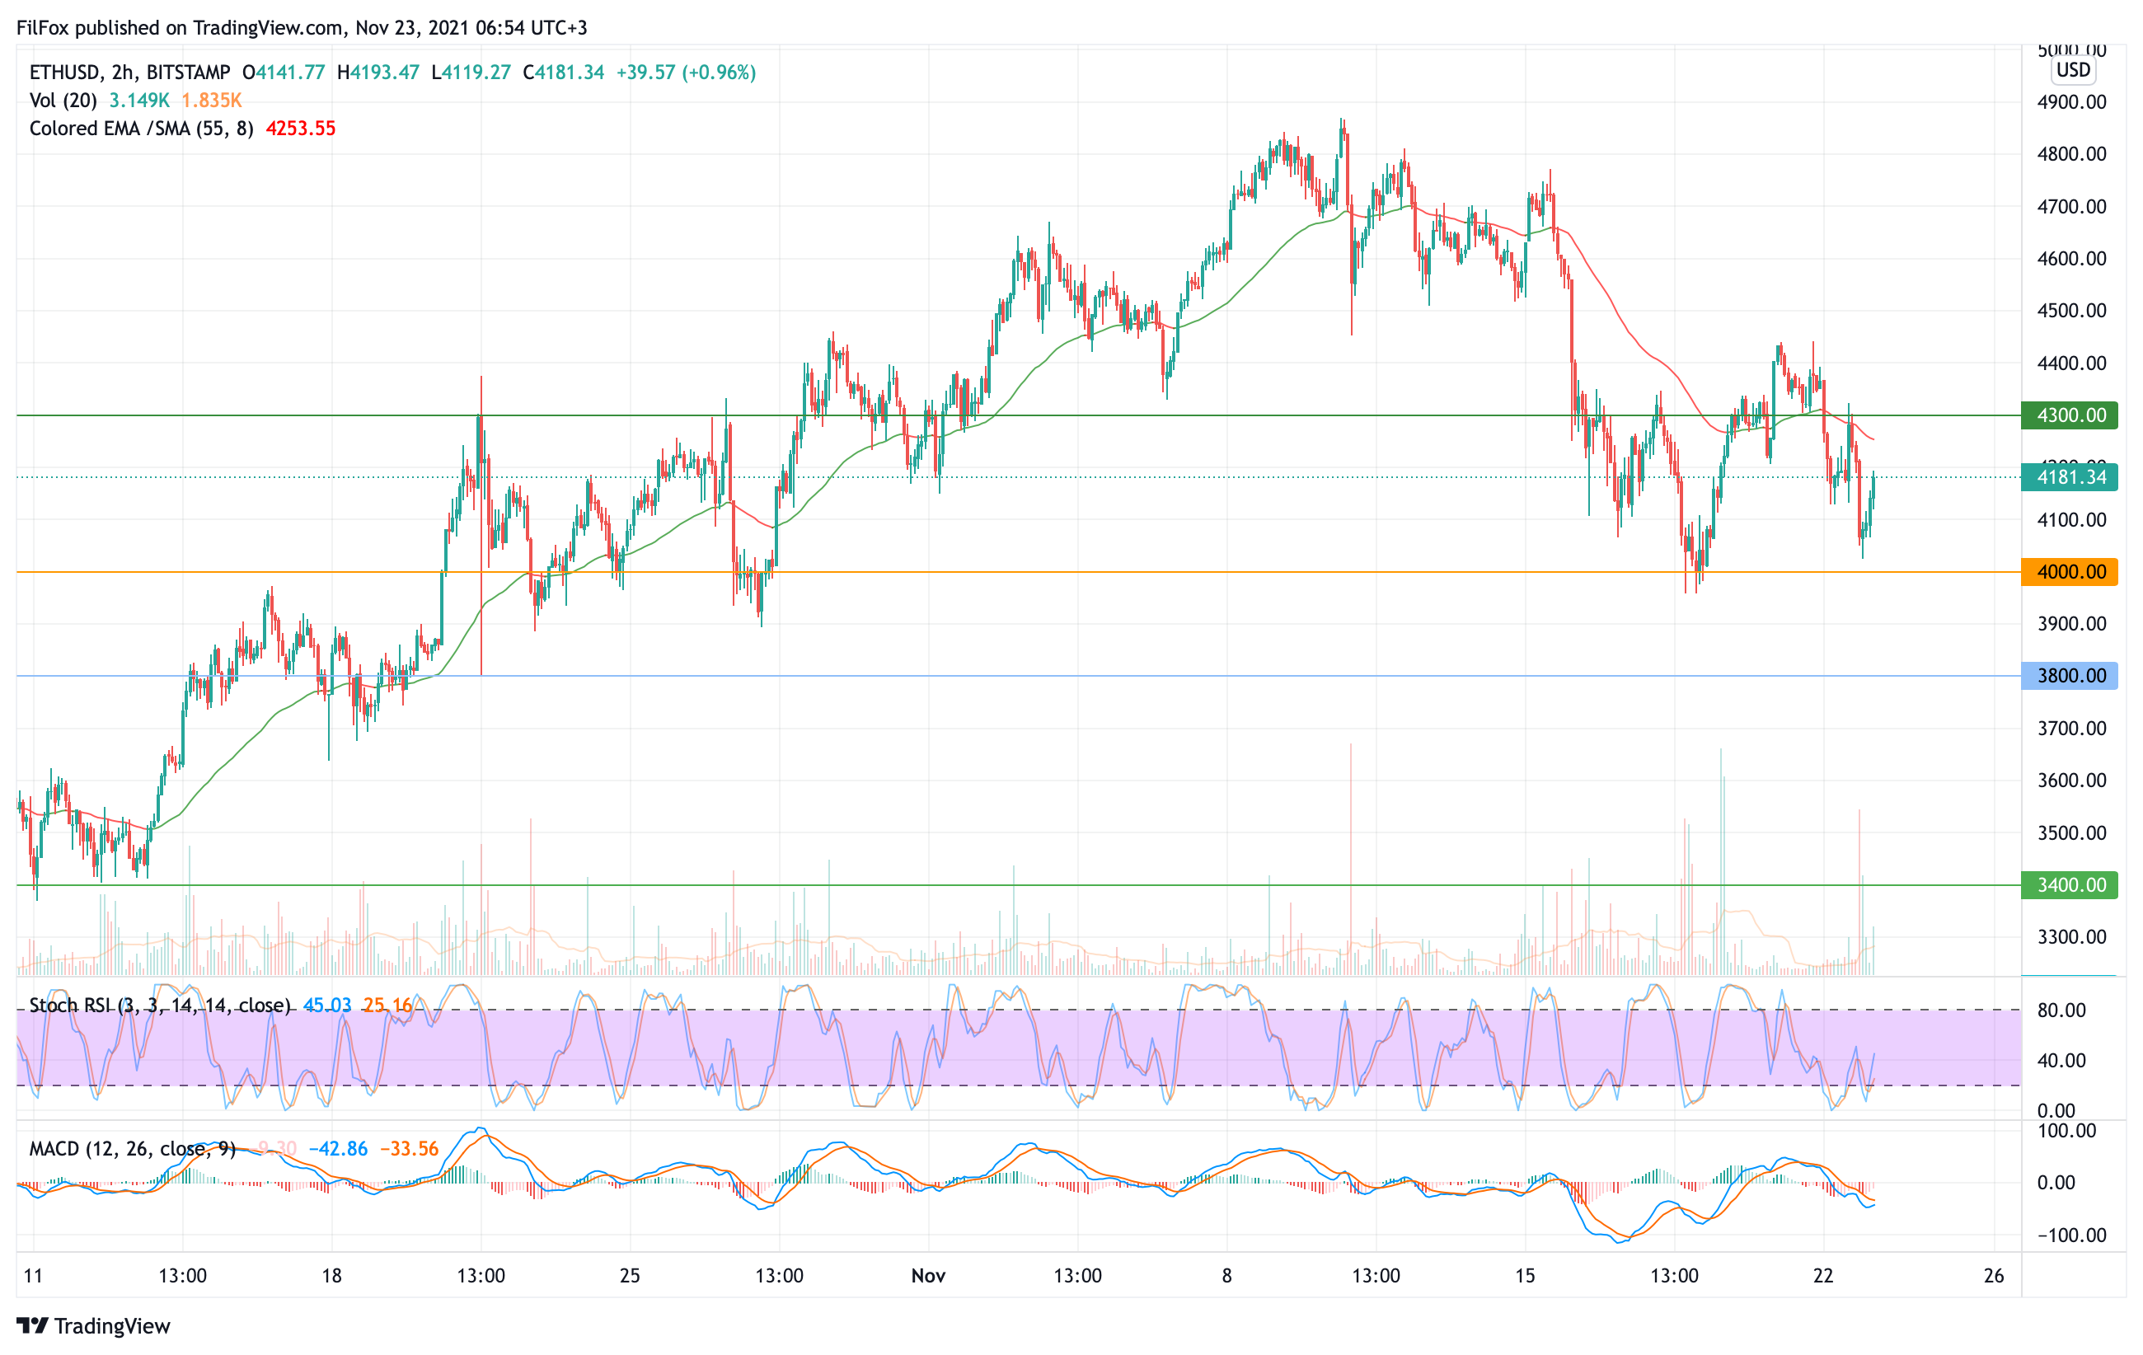This screenshot has width=2143, height=1355.
Task: Click the 26 date label on time axis
Action: [1994, 1276]
